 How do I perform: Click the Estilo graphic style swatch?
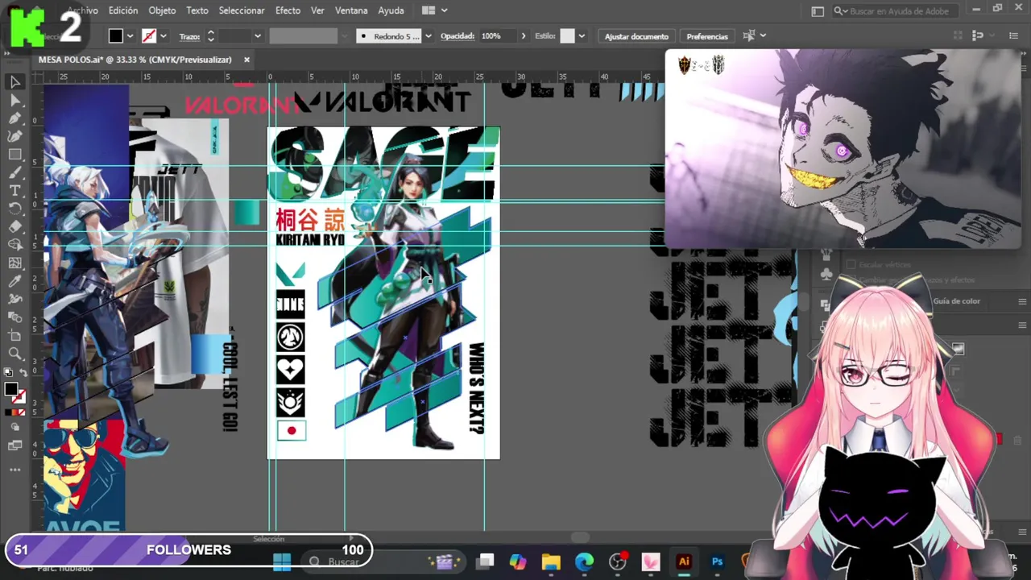(x=567, y=36)
